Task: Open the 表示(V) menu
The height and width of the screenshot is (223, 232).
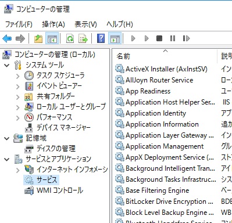Action: pos(85,24)
